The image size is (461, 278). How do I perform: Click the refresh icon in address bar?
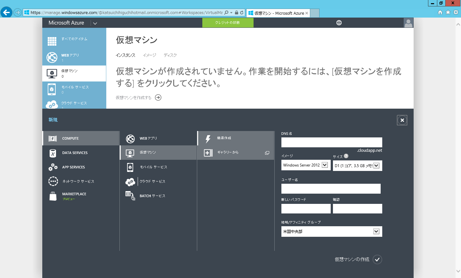click(242, 12)
